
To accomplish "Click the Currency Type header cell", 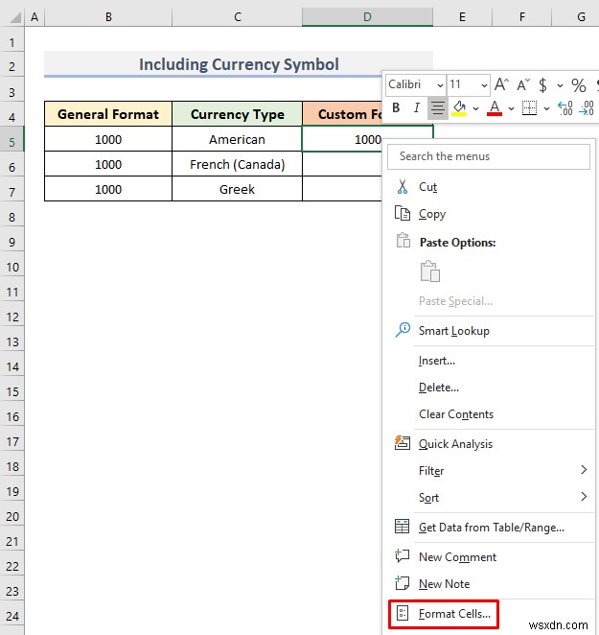I will (237, 114).
